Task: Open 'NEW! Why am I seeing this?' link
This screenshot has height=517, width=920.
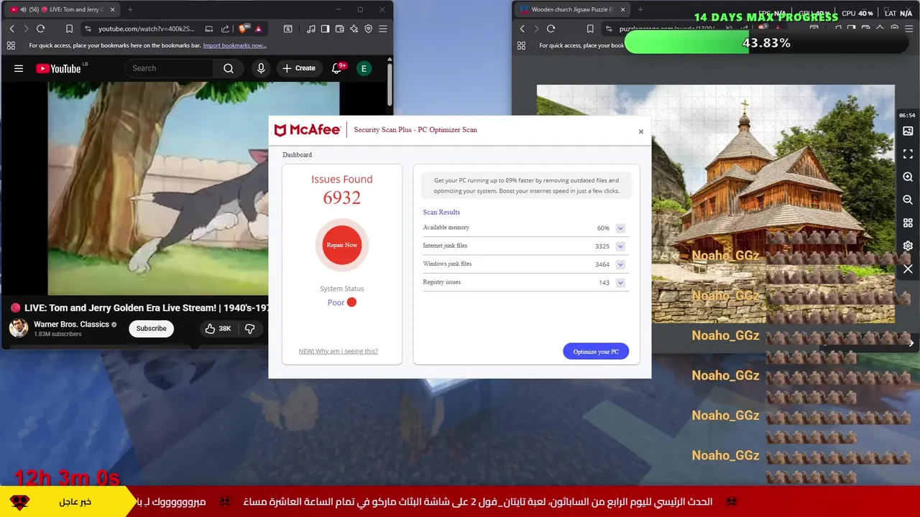Action: pos(339,351)
